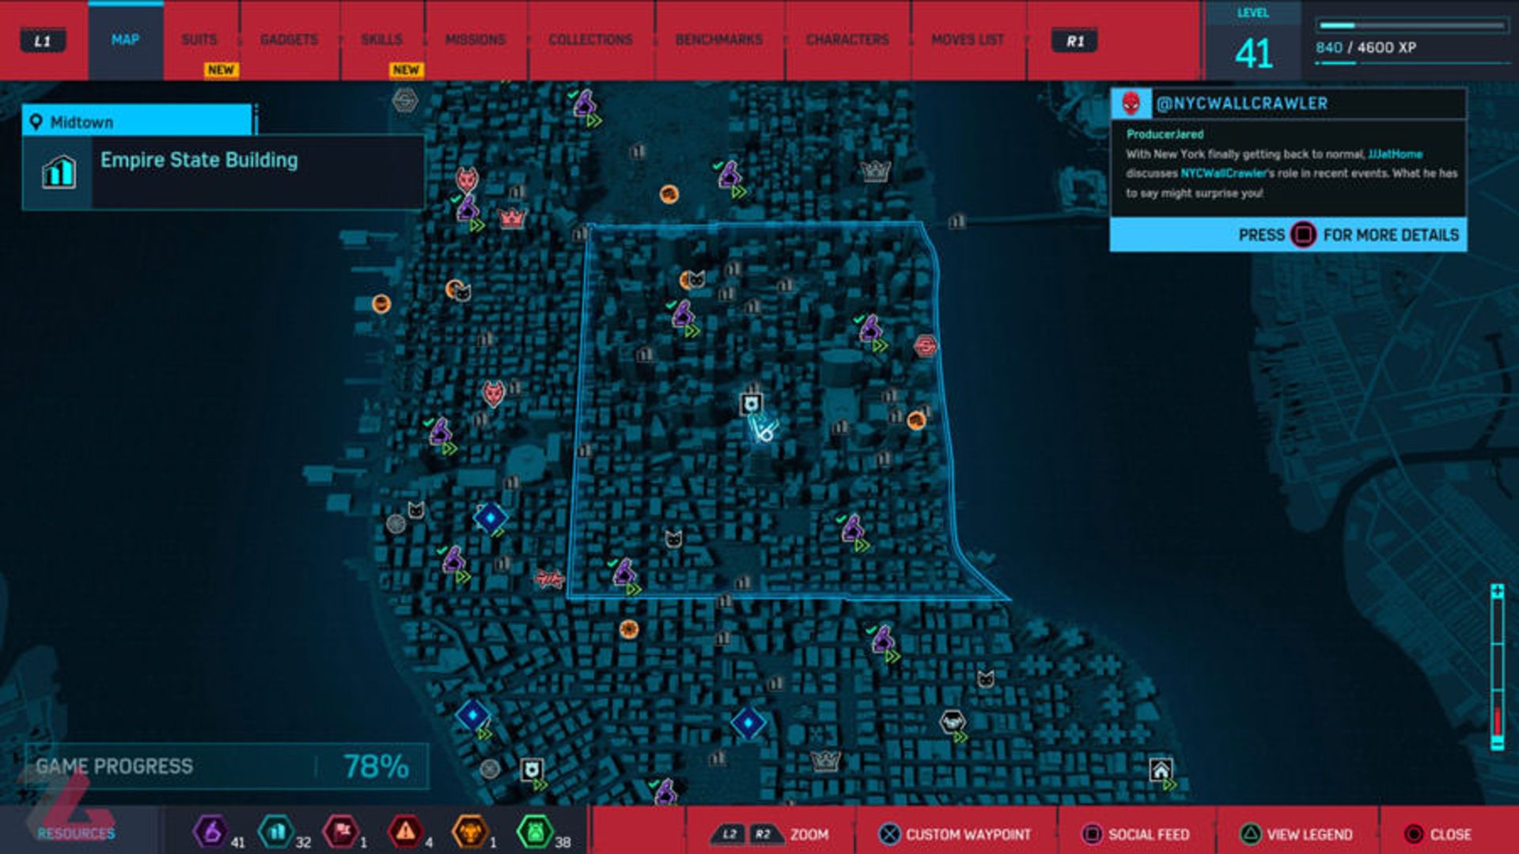Viewport: 1519px width, 854px height.
Task: Go to the MISSIONS tab
Action: coord(475,40)
